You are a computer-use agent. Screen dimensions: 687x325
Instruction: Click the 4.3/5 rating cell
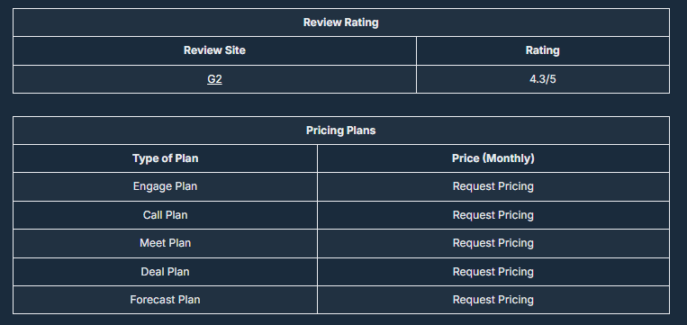(x=542, y=79)
